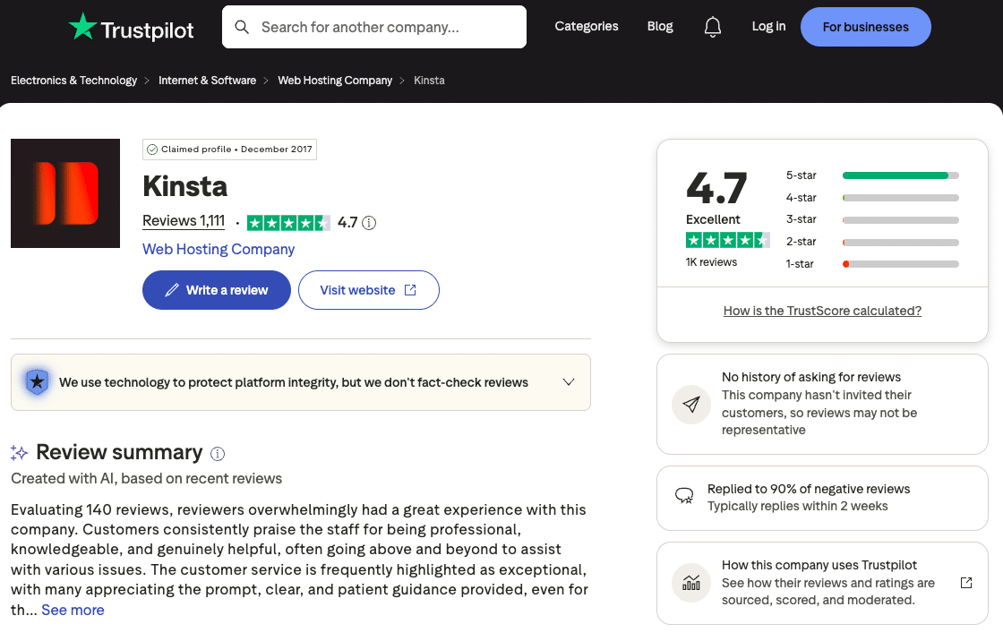
Task: Open the Reviews 1,111 link
Action: point(184,221)
